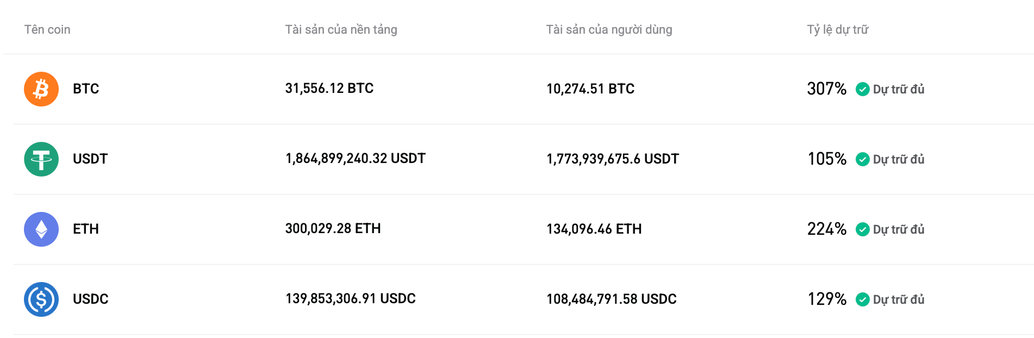Click platform assets value 31,556.12 BTC
The width and height of the screenshot is (1034, 338).
pyautogui.click(x=329, y=89)
